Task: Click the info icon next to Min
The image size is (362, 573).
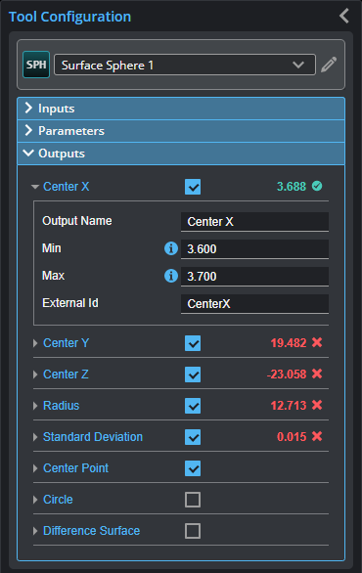Action: point(171,248)
